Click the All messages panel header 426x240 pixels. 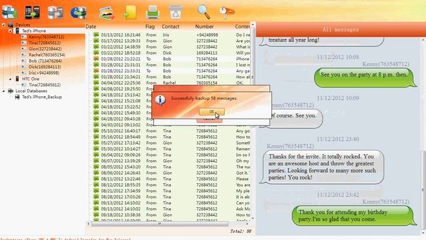341,29
